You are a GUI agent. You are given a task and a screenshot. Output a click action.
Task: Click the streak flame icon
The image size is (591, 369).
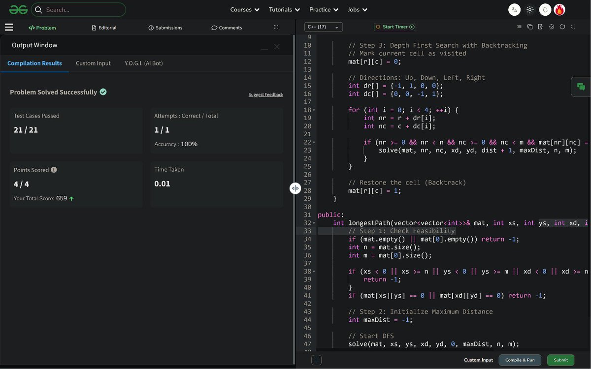coord(559,9)
